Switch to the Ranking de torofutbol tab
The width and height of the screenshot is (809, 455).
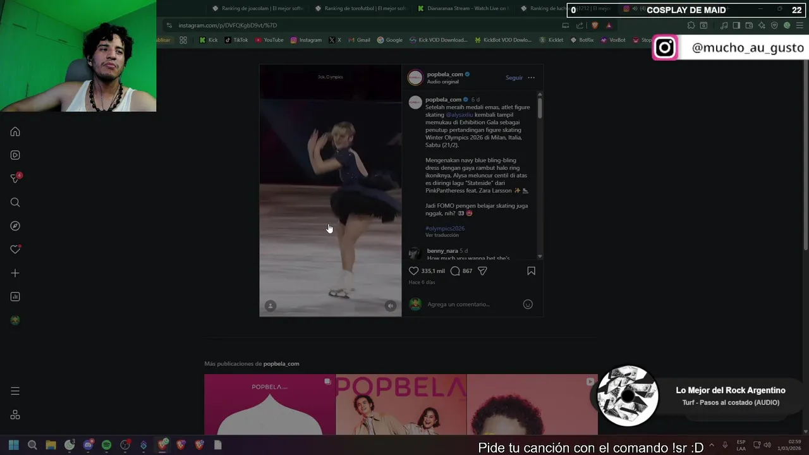[x=360, y=9]
